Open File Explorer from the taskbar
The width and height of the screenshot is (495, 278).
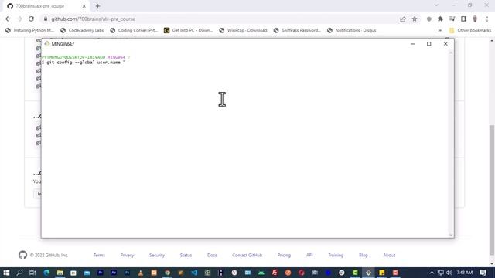(x=60, y=273)
